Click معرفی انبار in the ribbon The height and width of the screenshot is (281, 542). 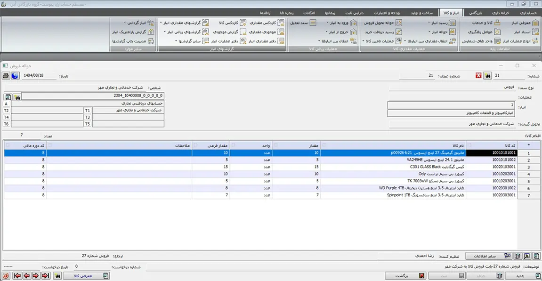point(520,23)
